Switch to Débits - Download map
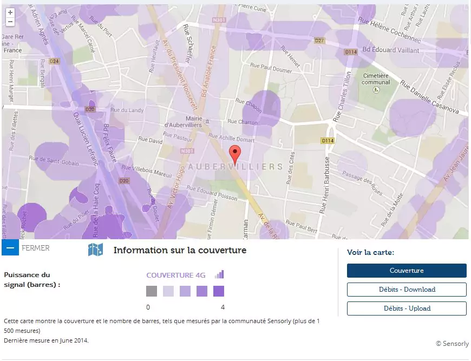The image size is (471, 361). pos(407,290)
